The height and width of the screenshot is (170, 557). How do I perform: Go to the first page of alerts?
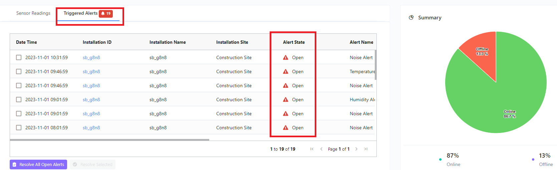point(312,149)
